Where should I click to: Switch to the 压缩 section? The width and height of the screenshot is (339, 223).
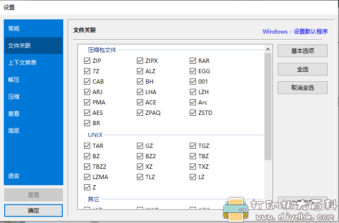34,96
